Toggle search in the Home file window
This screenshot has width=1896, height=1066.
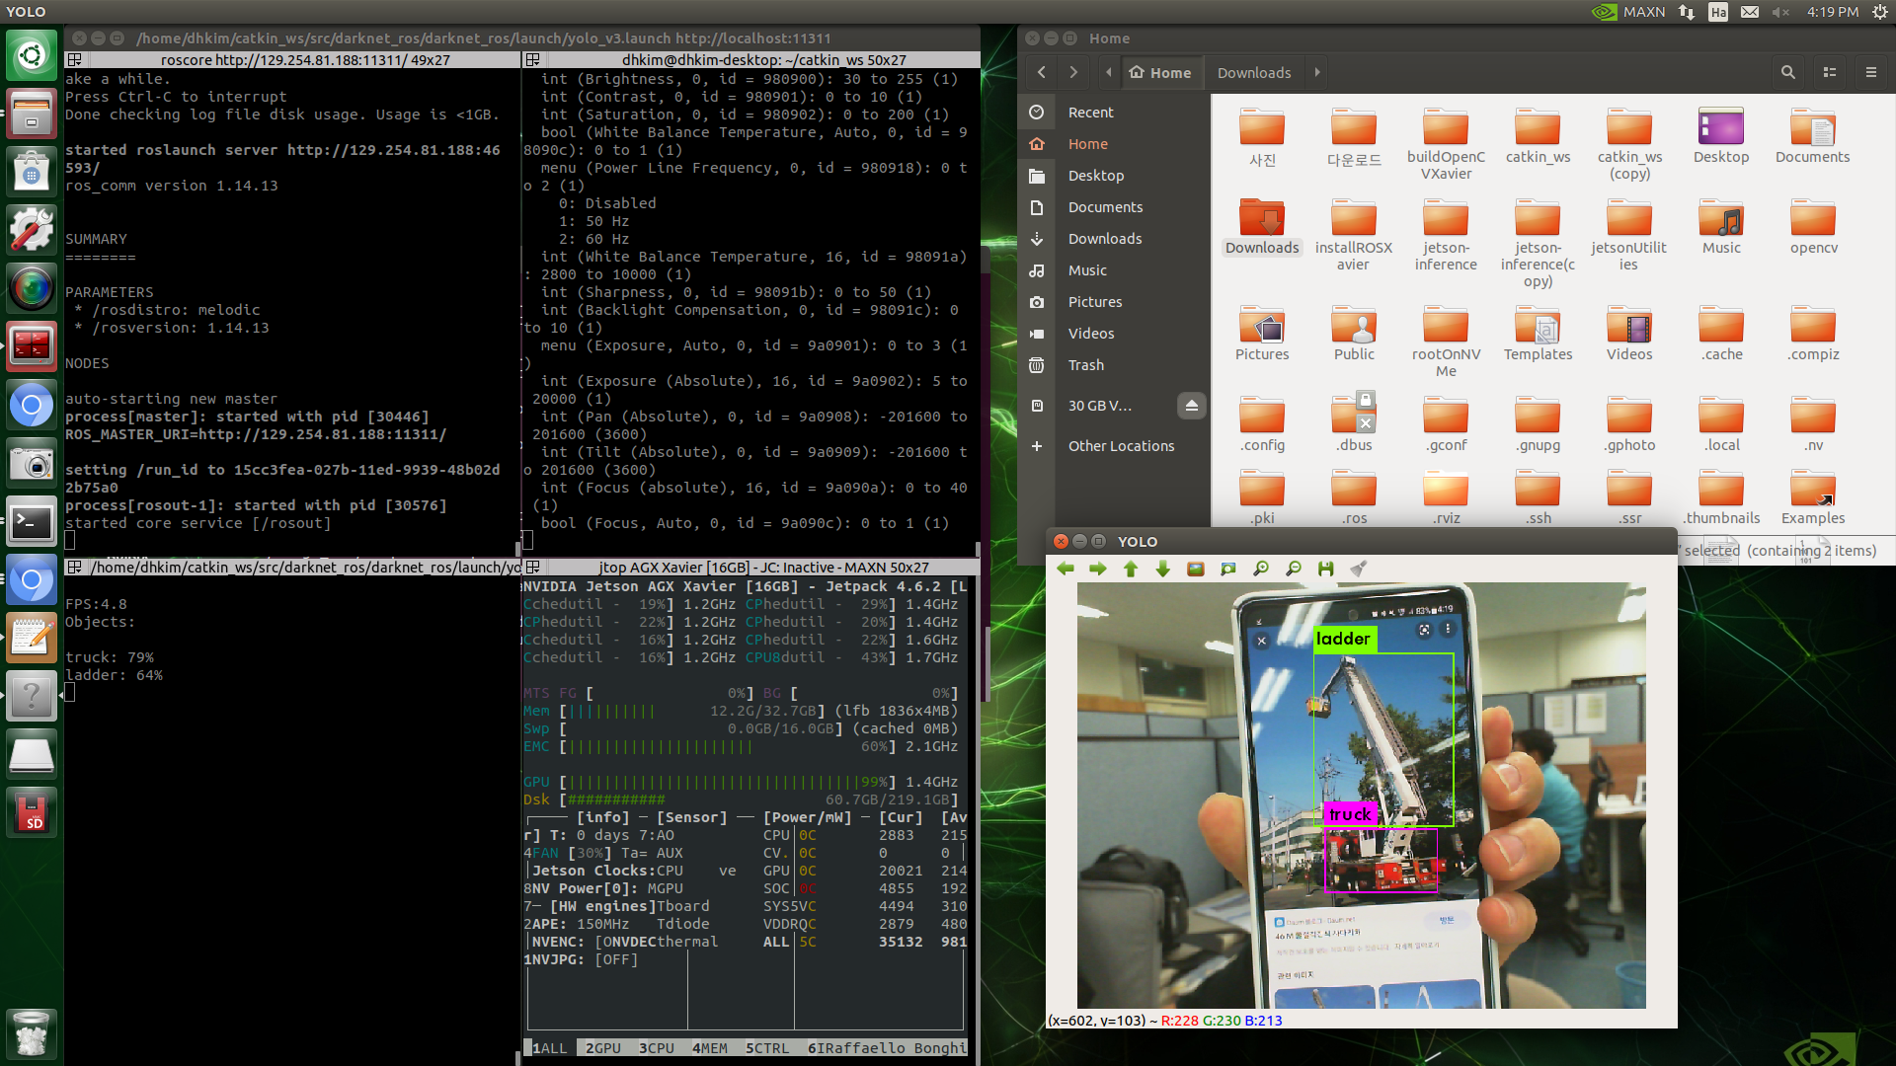(1787, 72)
